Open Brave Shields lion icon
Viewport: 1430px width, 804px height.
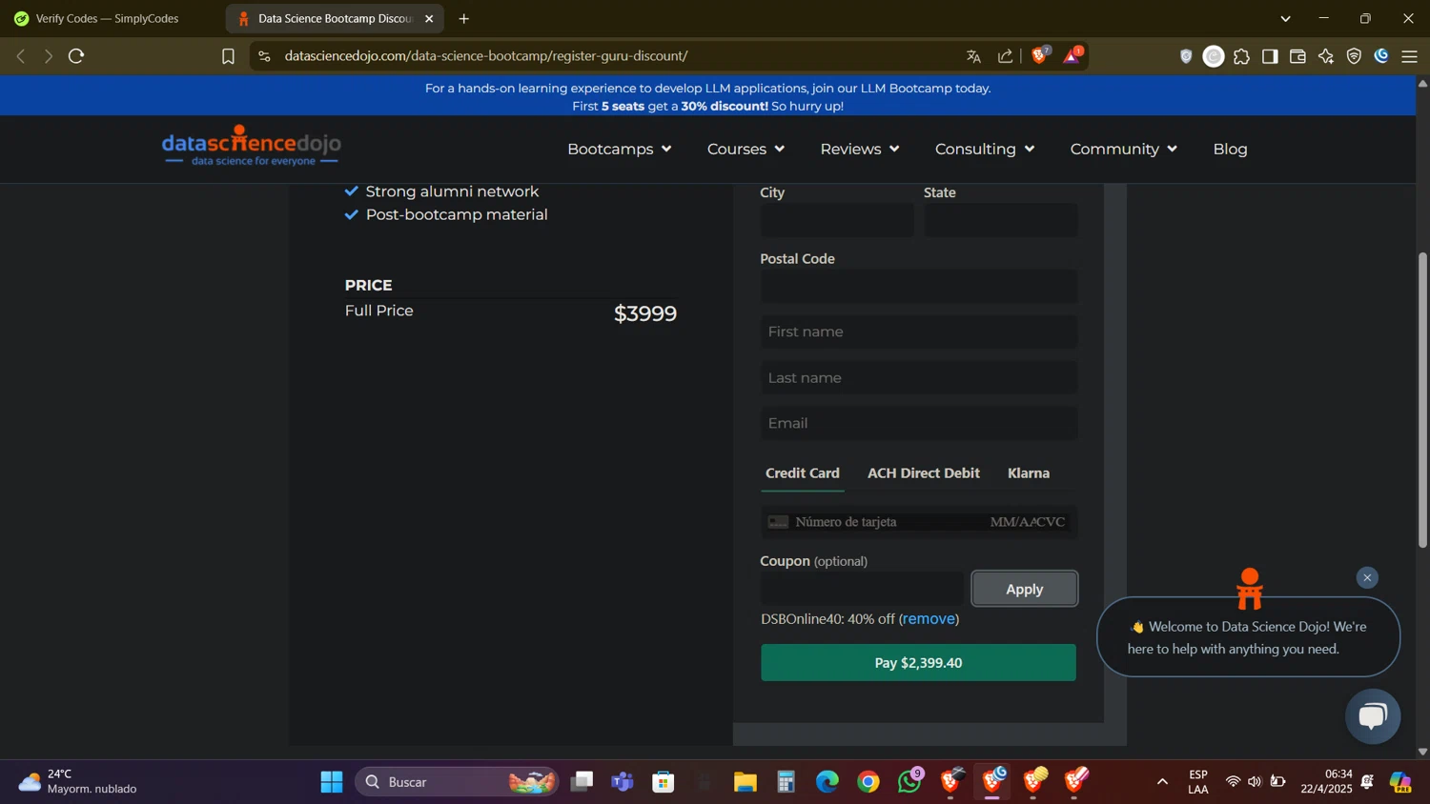point(1040,55)
